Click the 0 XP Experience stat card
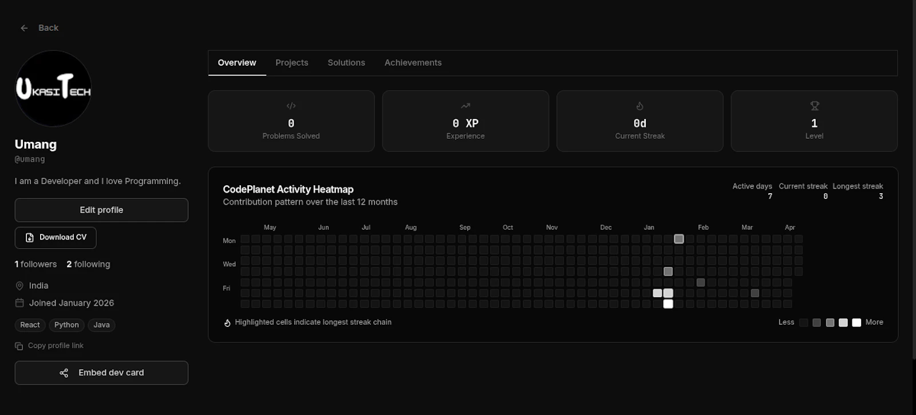Screen dimensions: 916x415 [465, 121]
